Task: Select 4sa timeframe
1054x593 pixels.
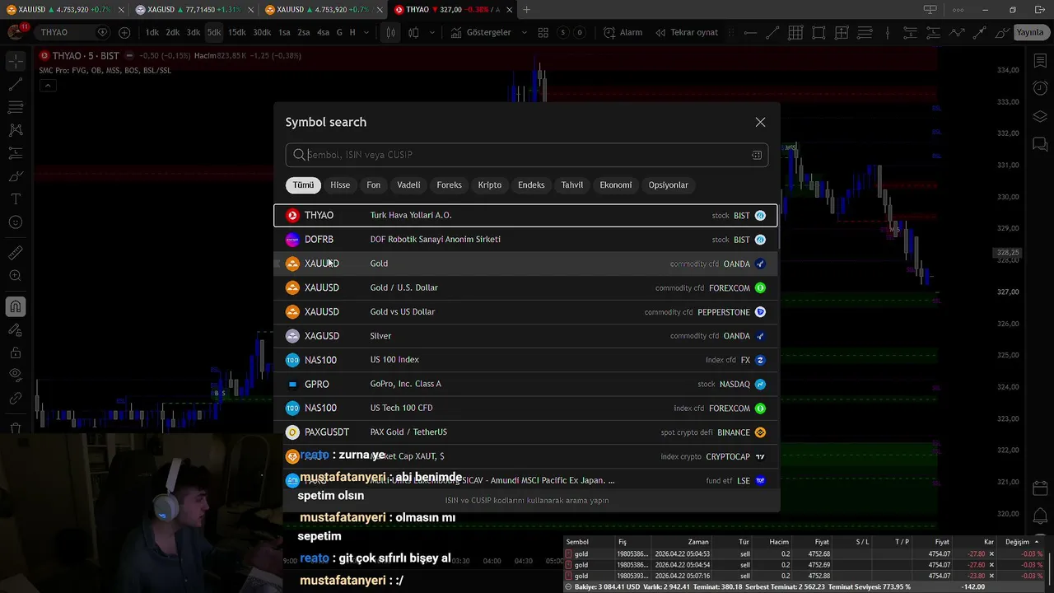Action: point(323,32)
